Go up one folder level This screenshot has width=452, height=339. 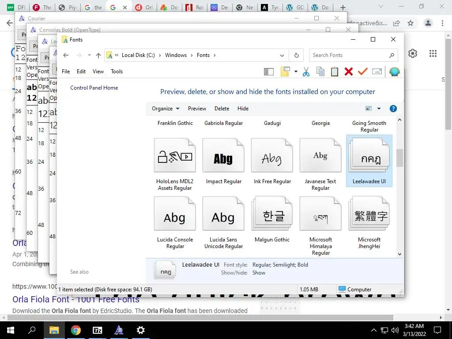98,55
